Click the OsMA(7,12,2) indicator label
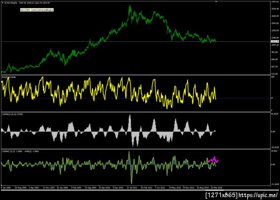The width and height of the screenshot is (280, 200). coord(20,151)
